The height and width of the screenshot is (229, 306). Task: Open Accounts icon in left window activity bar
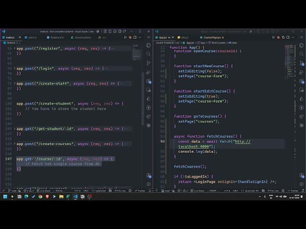click(x=149, y=175)
